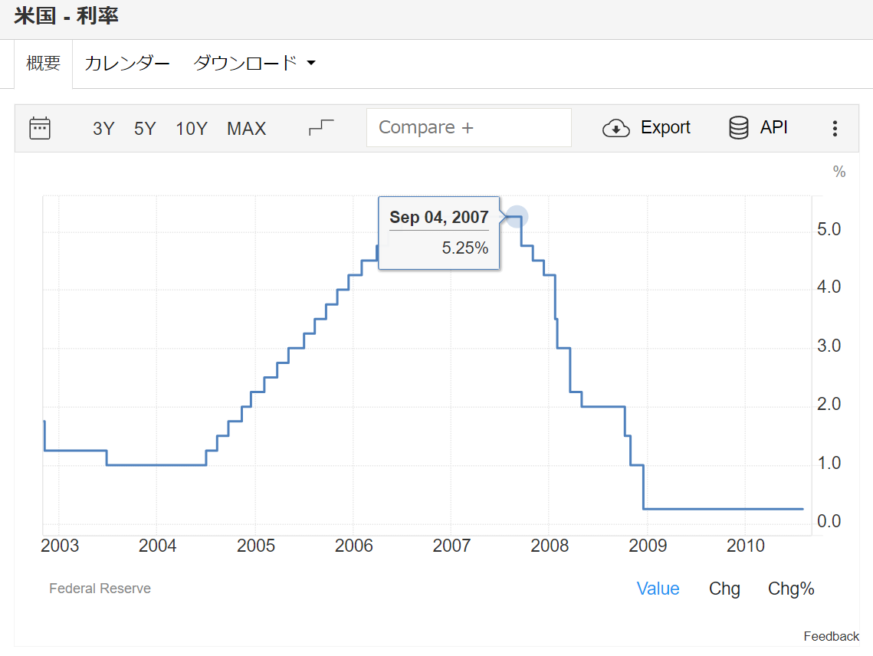Open the calendar date range picker icon
873x656 pixels.
[x=40, y=128]
